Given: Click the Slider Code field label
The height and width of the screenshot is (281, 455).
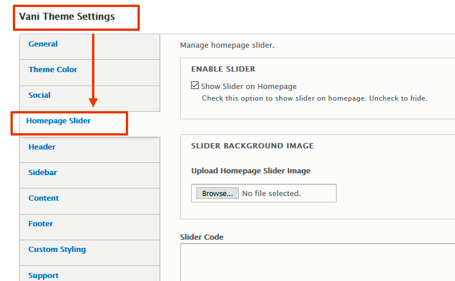Looking at the screenshot, I should tap(202, 237).
